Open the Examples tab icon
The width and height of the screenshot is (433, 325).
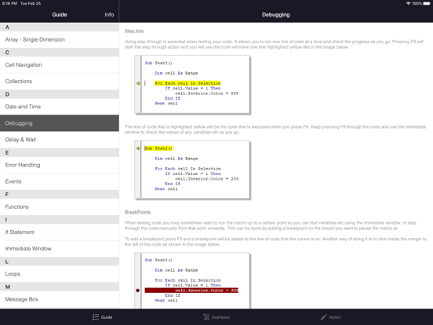[206, 317]
